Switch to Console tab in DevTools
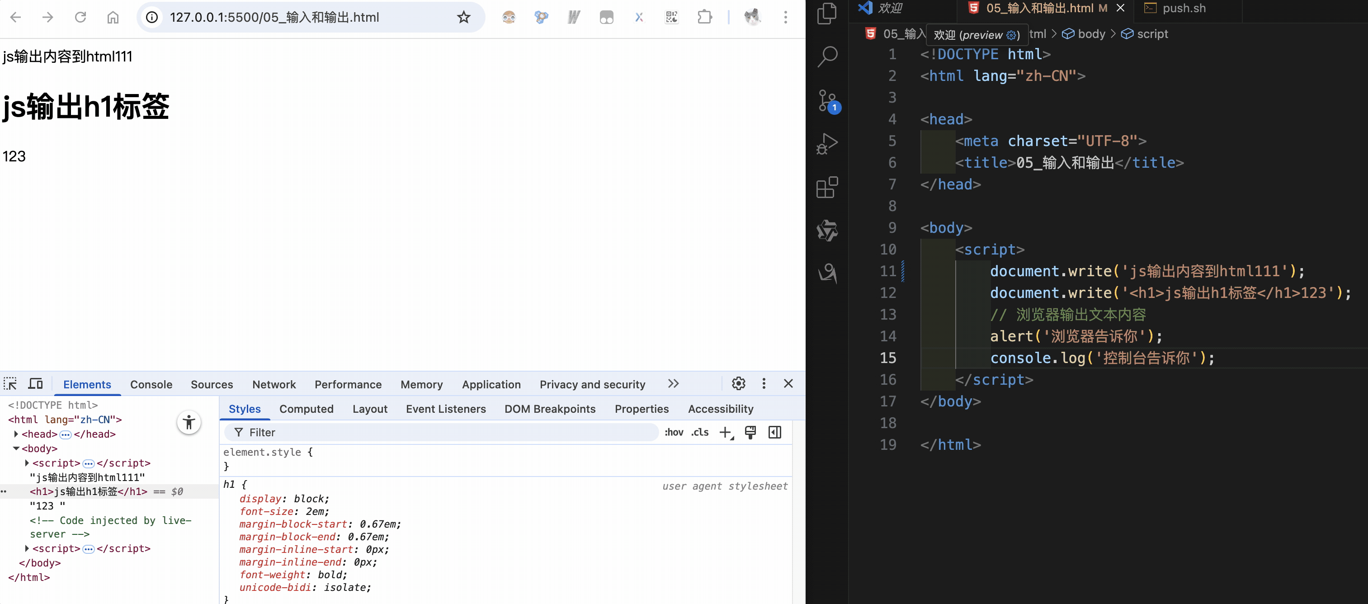Screen dimensions: 1368x604 (x=151, y=385)
